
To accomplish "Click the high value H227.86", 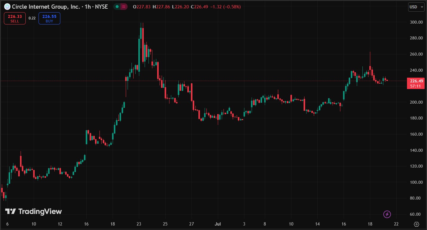I will pyautogui.click(x=161, y=7).
